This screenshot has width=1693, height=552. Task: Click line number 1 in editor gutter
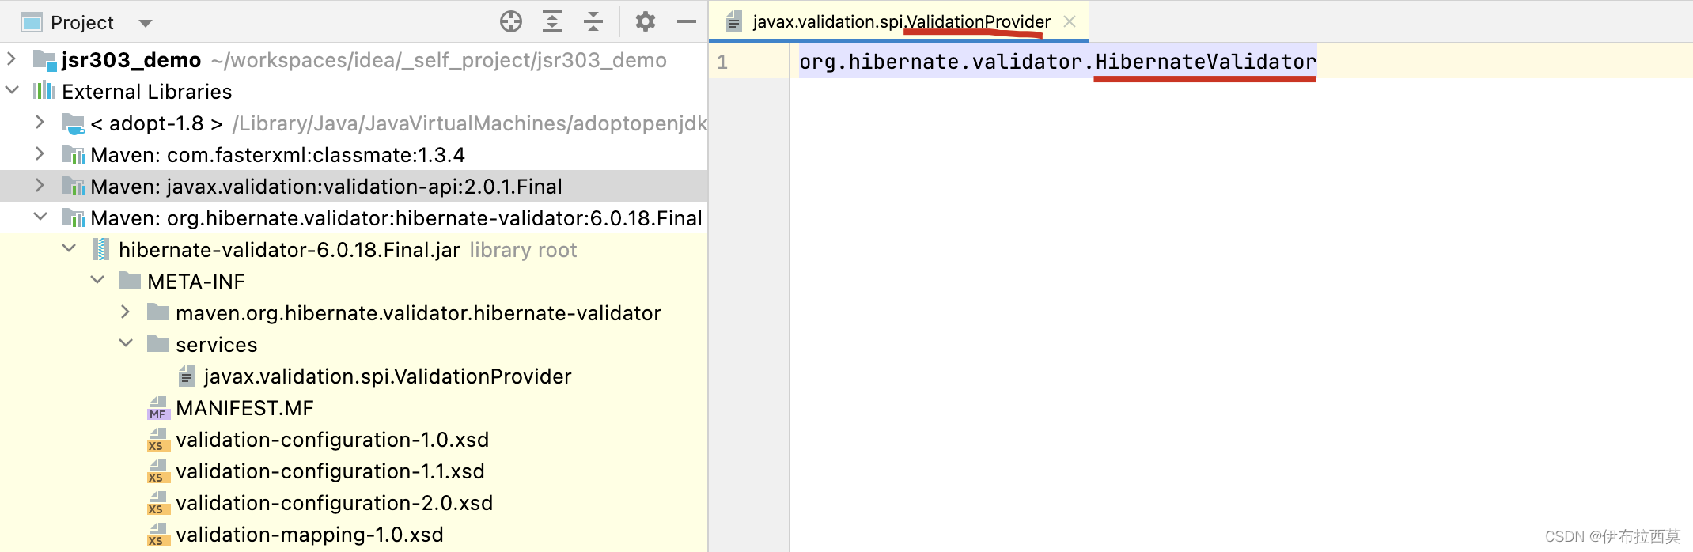coord(722,62)
